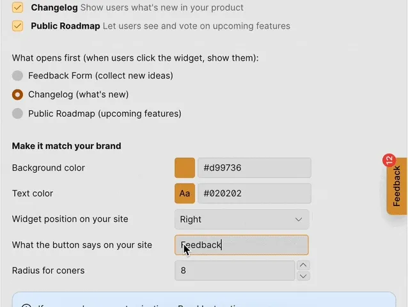Click the info icon in blue banner
The image size is (408, 307).
(x=27, y=305)
